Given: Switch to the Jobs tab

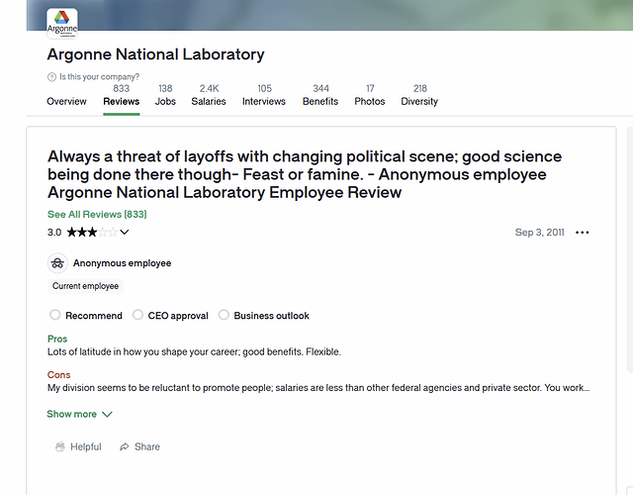Looking at the screenshot, I should (165, 95).
